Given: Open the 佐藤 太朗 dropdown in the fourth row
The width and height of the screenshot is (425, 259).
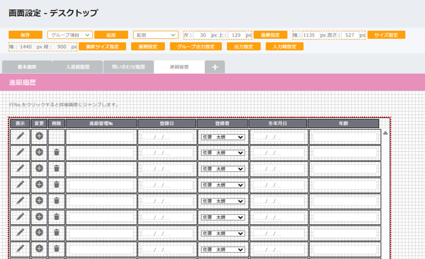Looking at the screenshot, I should click(x=223, y=185).
